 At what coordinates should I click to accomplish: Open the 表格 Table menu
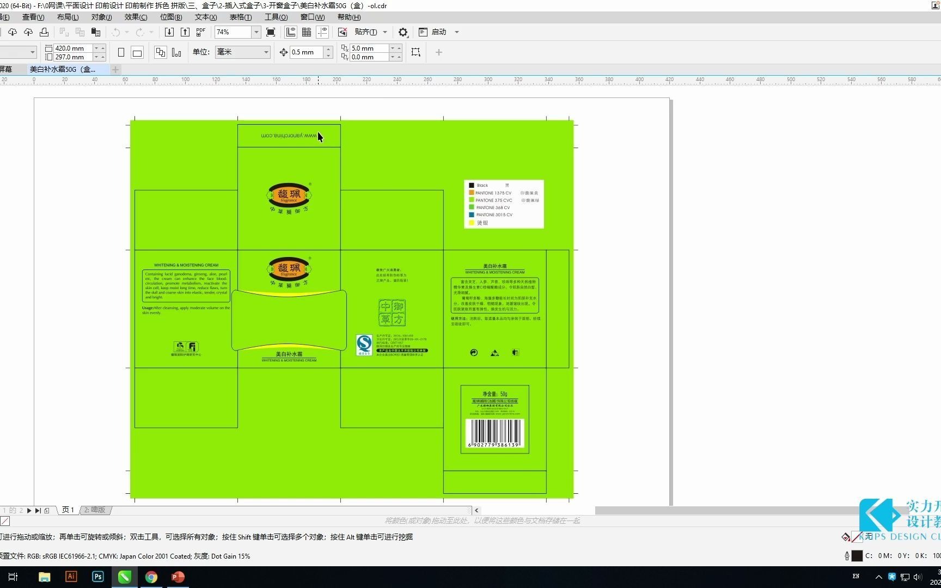241,17
